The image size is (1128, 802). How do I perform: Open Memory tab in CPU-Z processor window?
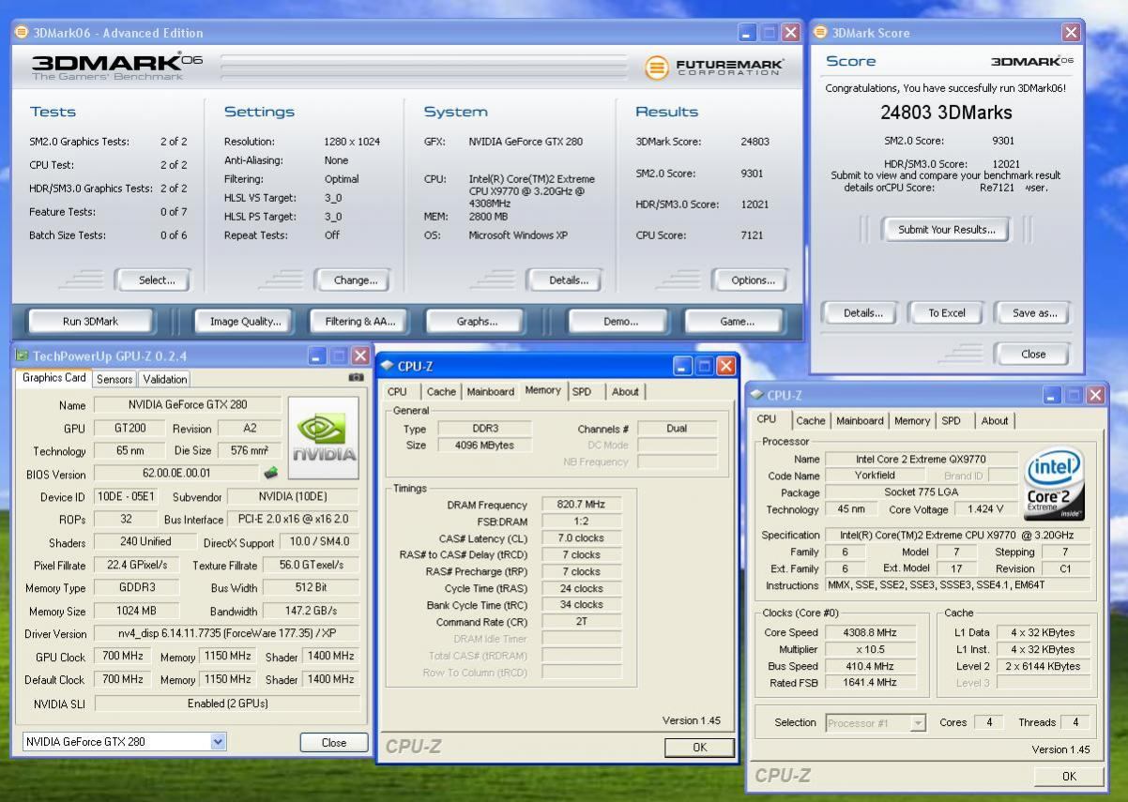[x=911, y=421]
